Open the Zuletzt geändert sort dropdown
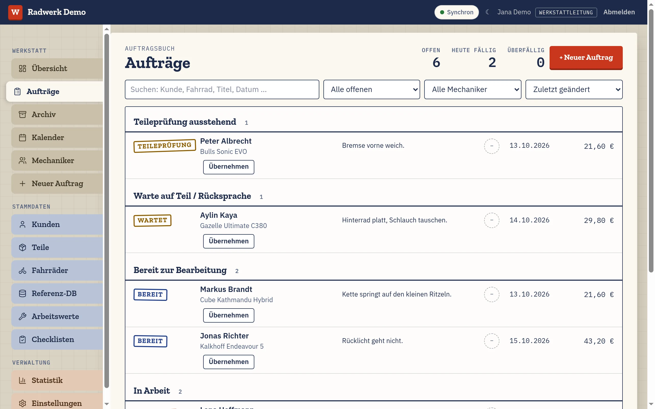The image size is (655, 409). tap(574, 89)
